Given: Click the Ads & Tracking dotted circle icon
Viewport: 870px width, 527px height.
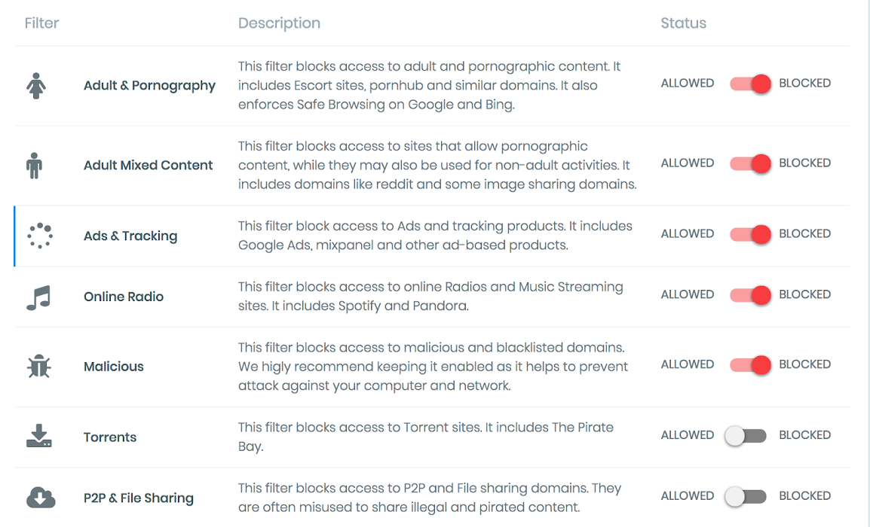Looking at the screenshot, I should tap(38, 236).
